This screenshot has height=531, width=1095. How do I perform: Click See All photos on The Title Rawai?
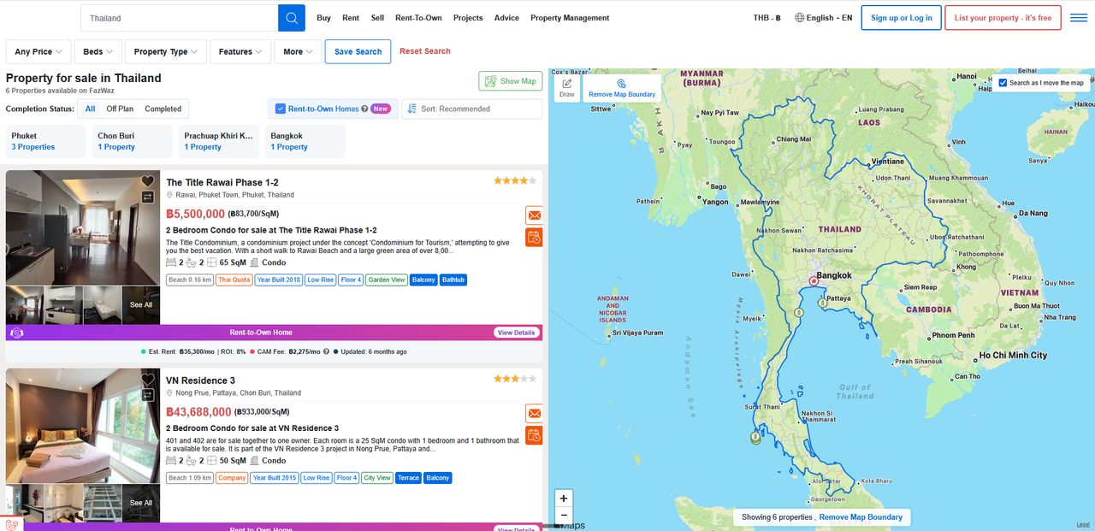(x=141, y=305)
